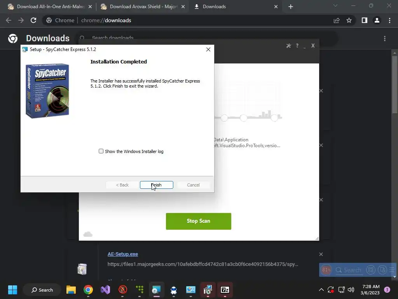Click Finish in SpyCatcher Express setup

click(156, 185)
